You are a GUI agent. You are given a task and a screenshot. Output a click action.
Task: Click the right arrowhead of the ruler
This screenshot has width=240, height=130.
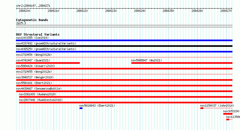coord(232,9)
